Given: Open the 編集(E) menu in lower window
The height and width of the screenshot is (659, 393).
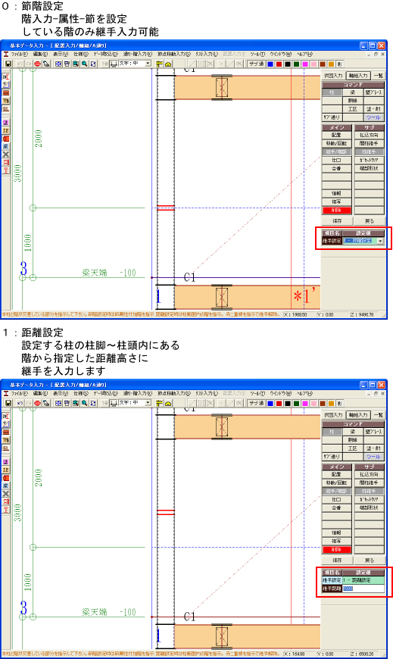Looking at the screenshot, I should click(x=40, y=393).
